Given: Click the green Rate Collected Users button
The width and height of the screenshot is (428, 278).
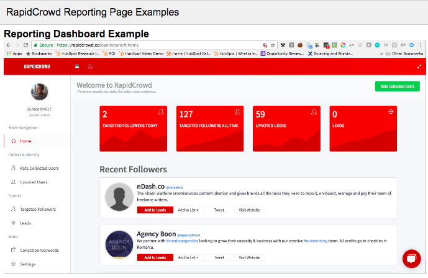Looking at the screenshot, I should click(x=397, y=86).
